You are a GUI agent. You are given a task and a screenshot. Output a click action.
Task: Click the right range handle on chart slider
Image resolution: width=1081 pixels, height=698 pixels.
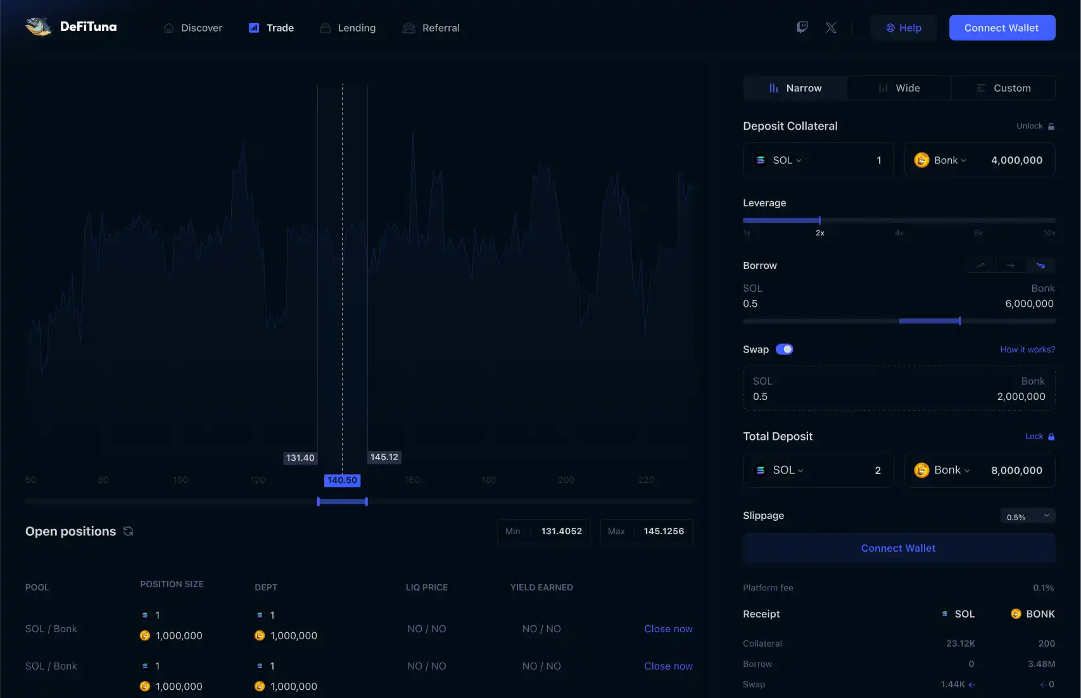(367, 502)
